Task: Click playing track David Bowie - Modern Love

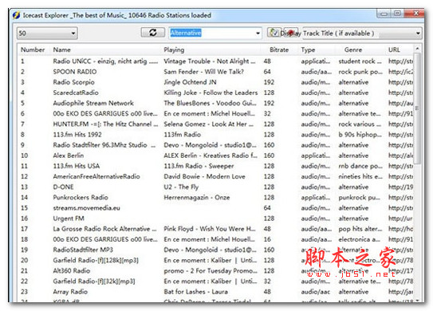Action: (204, 177)
